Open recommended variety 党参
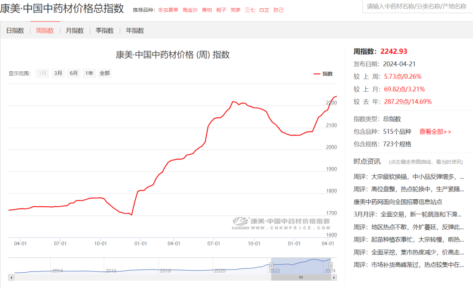This screenshot has width=473, height=288. tap(236, 10)
